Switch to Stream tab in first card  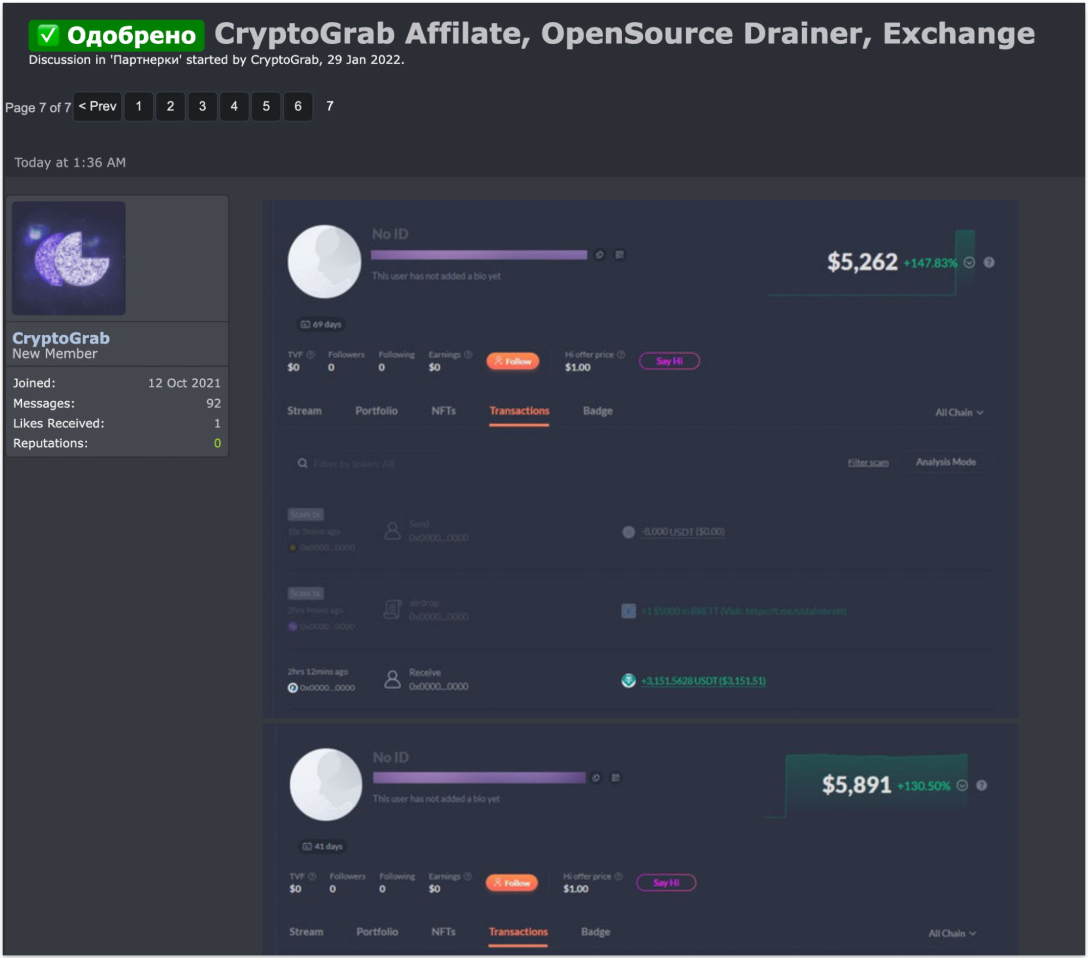click(x=304, y=411)
